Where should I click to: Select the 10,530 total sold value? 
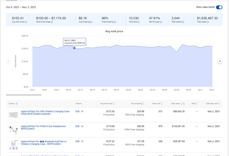[x=134, y=18]
